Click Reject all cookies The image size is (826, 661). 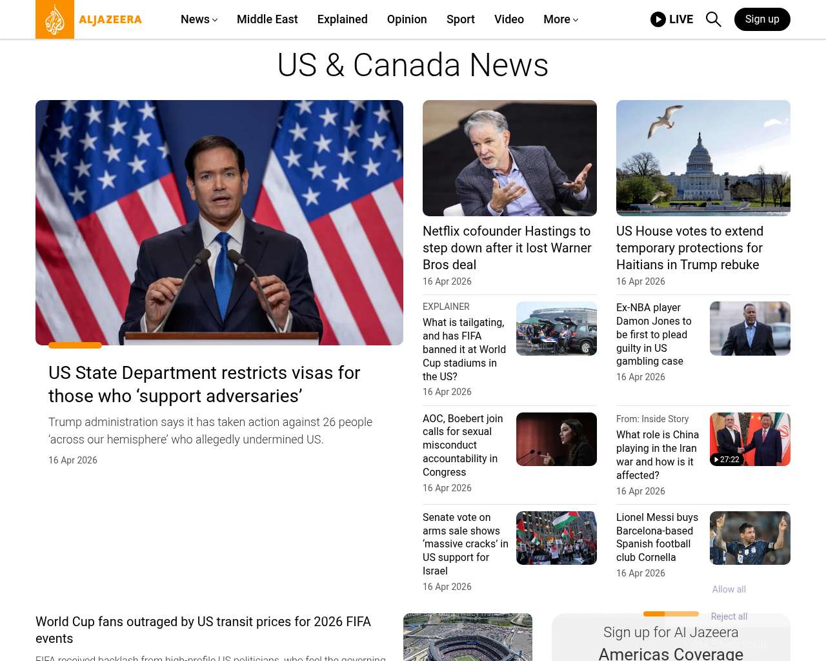point(729,616)
